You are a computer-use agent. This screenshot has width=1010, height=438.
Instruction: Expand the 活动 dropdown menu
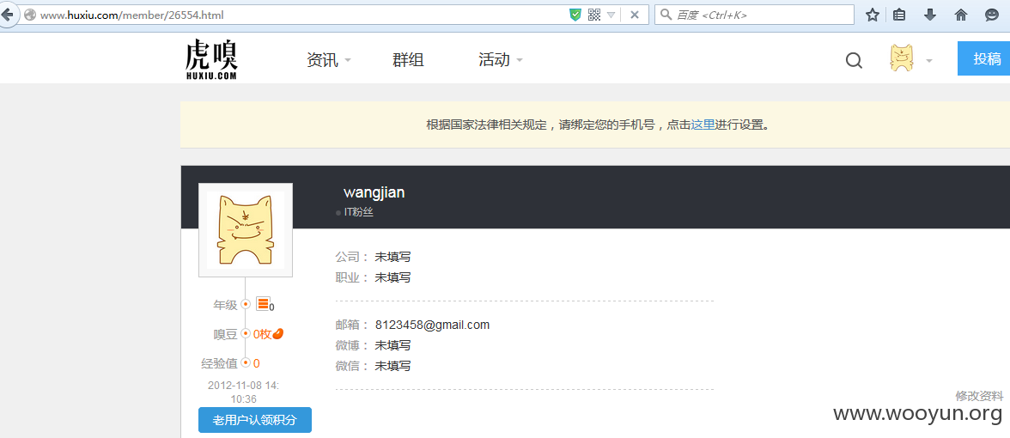[x=501, y=60]
